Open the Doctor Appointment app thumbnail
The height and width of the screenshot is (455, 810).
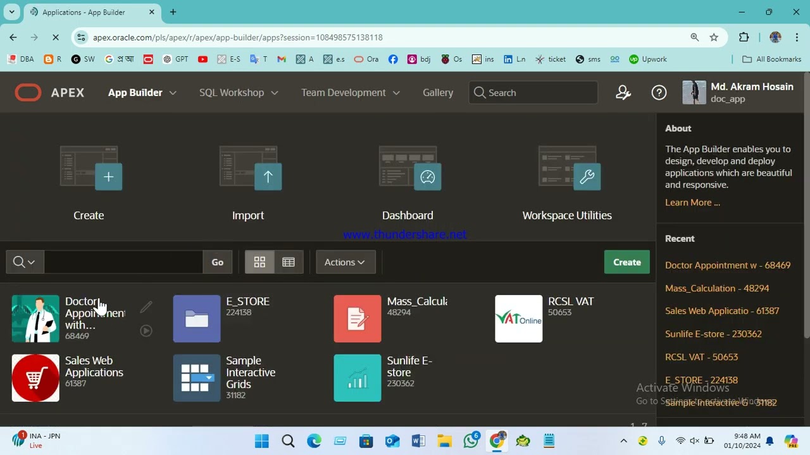pyautogui.click(x=35, y=318)
